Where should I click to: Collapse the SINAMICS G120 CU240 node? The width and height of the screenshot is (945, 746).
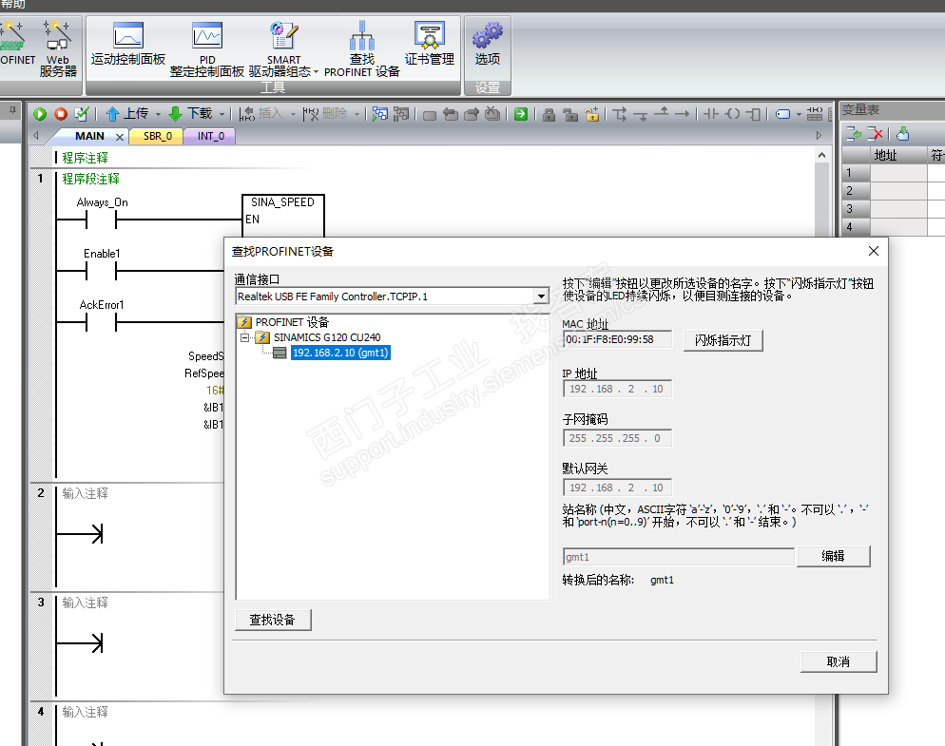tap(244, 337)
